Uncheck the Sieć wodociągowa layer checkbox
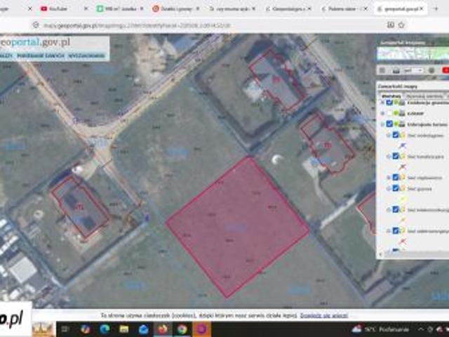 pyautogui.click(x=396, y=135)
